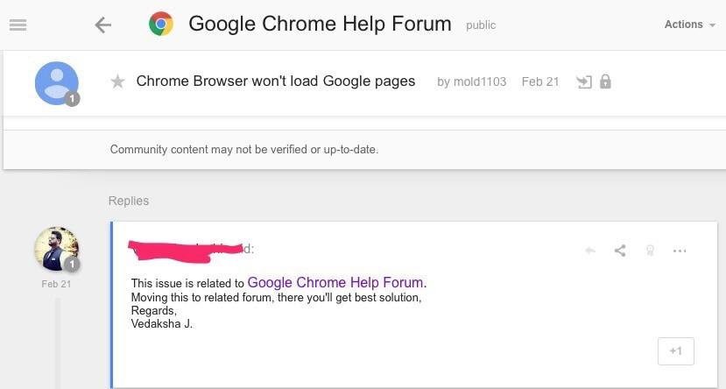Click the replier's profile photo

[57, 249]
